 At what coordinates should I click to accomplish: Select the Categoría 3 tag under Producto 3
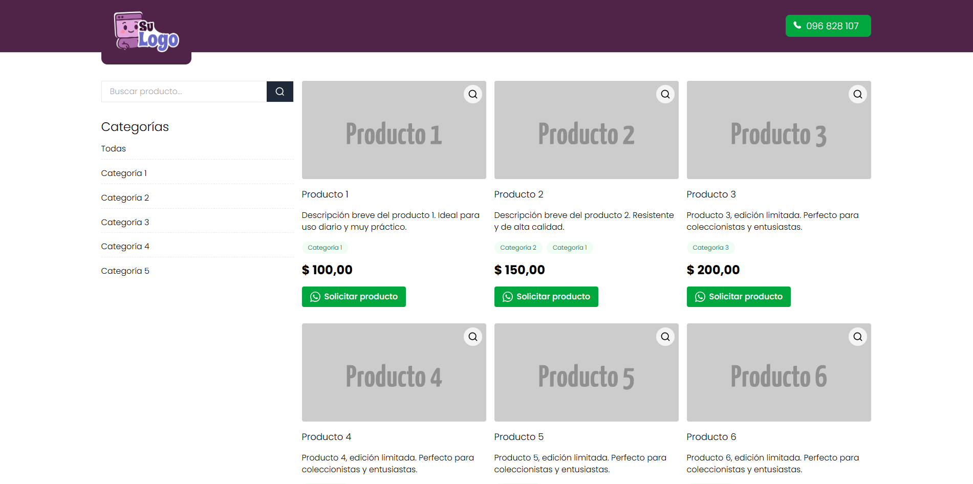[x=711, y=247]
